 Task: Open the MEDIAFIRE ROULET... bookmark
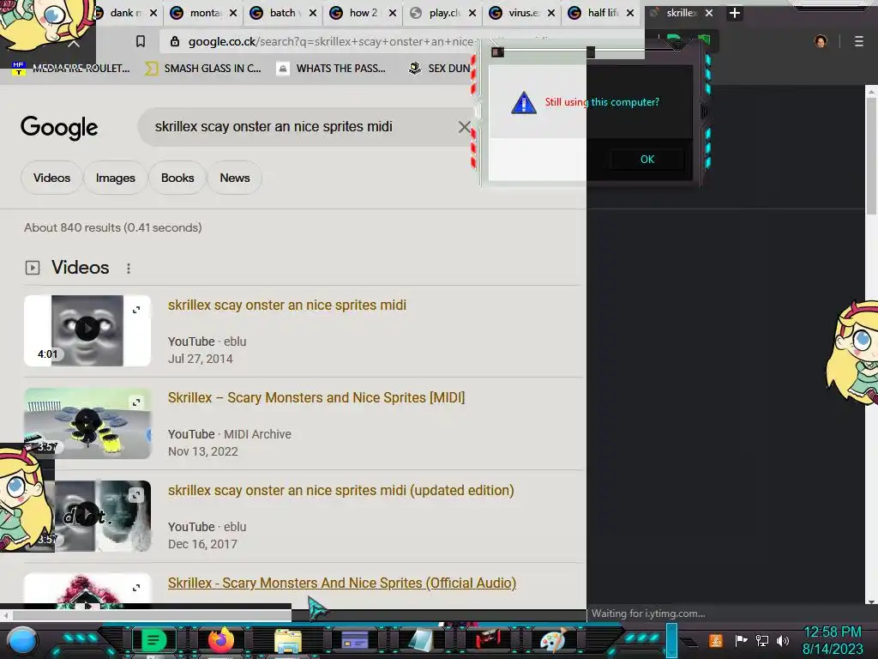(71, 69)
